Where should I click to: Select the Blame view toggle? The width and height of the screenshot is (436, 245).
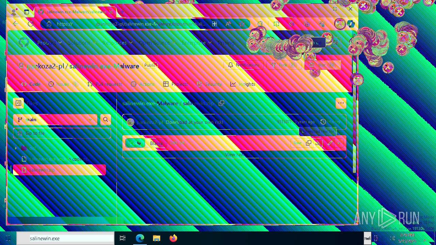(156, 143)
